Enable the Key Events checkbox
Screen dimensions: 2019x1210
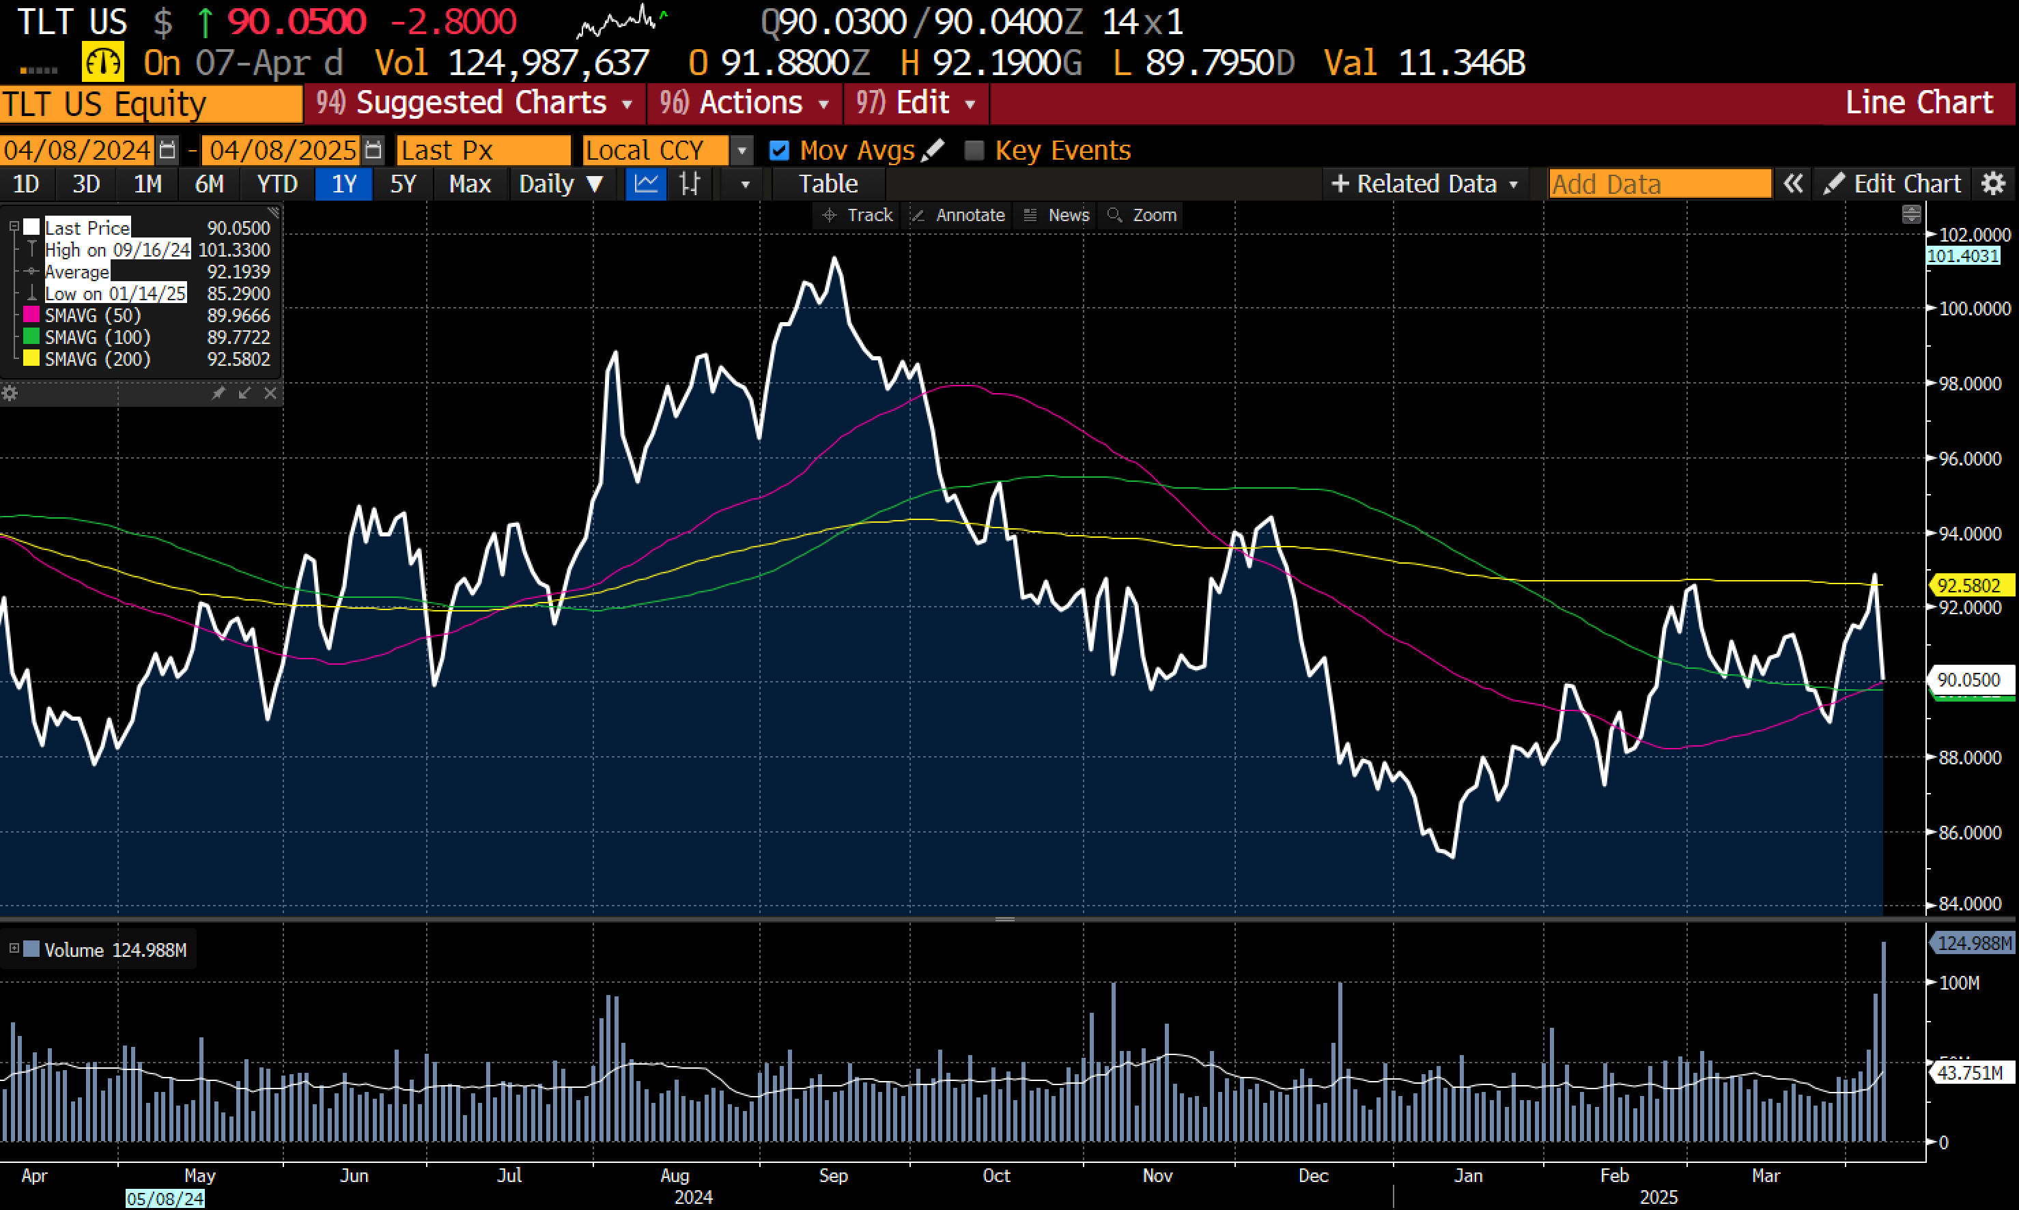click(x=974, y=150)
